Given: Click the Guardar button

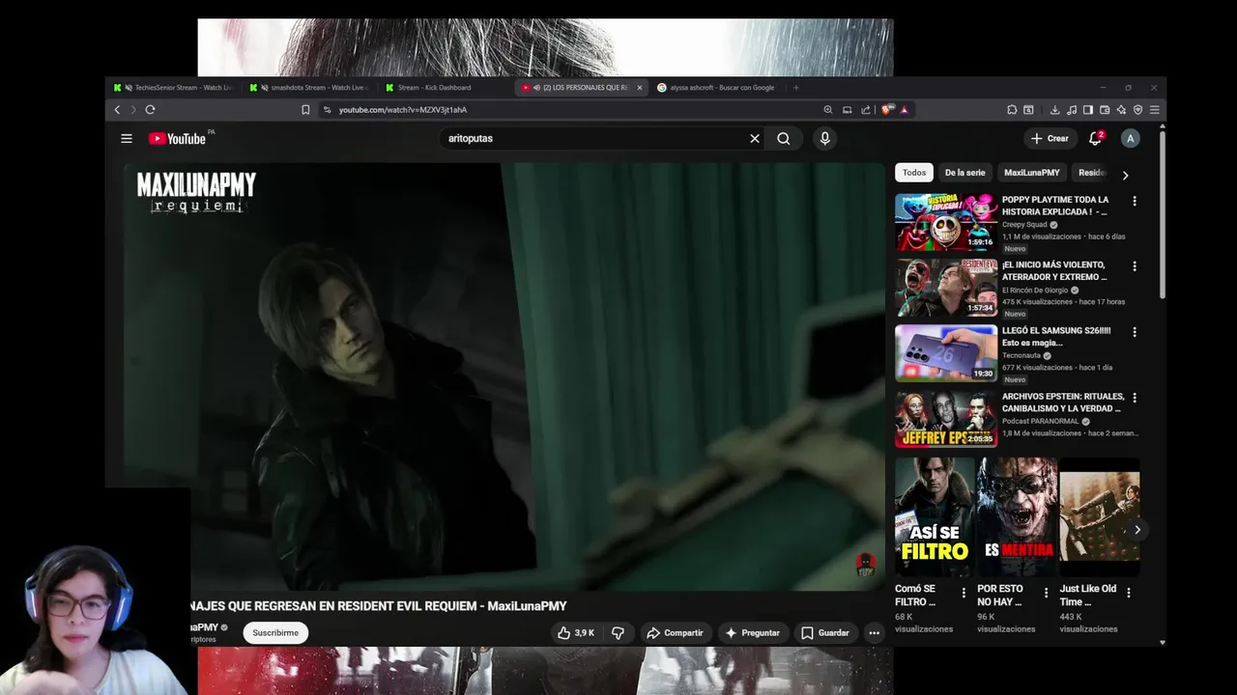Looking at the screenshot, I should [824, 633].
